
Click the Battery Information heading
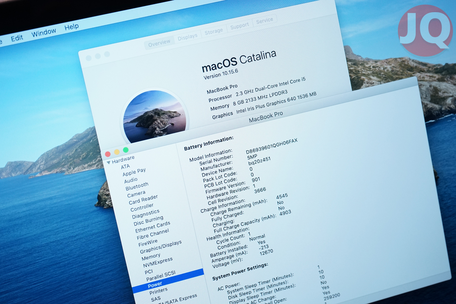pos(209,142)
